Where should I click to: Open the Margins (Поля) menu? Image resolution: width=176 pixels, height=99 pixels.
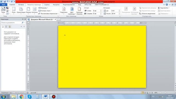tap(13, 10)
